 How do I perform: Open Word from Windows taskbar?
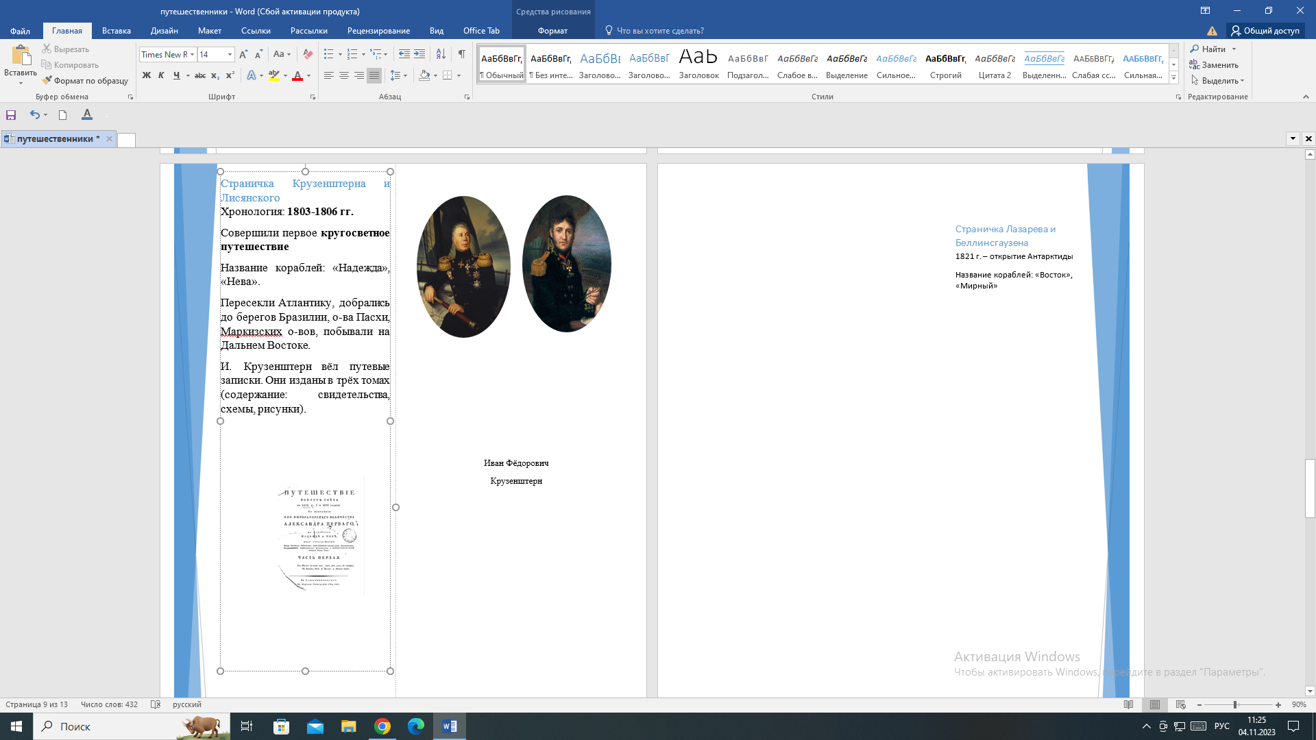coord(450,726)
